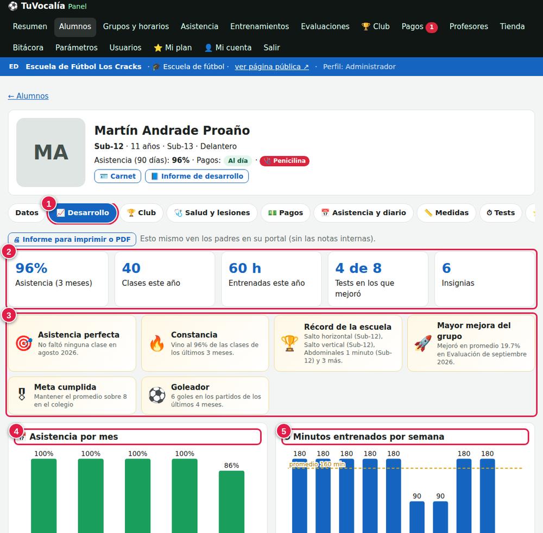
Task: Click the red Penicilina allergy tag
Action: point(285,161)
